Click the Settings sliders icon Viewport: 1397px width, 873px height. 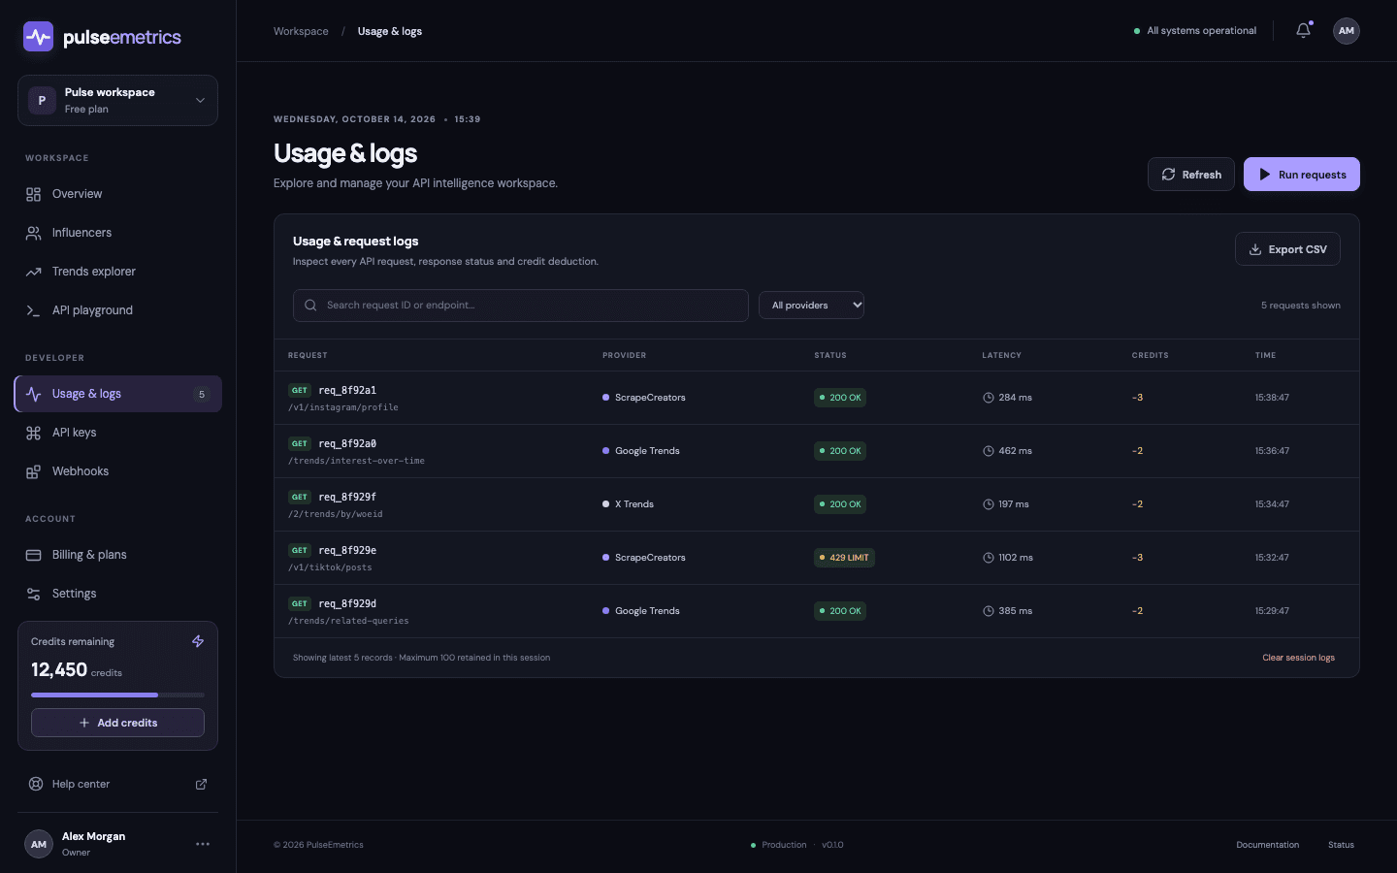(34, 594)
